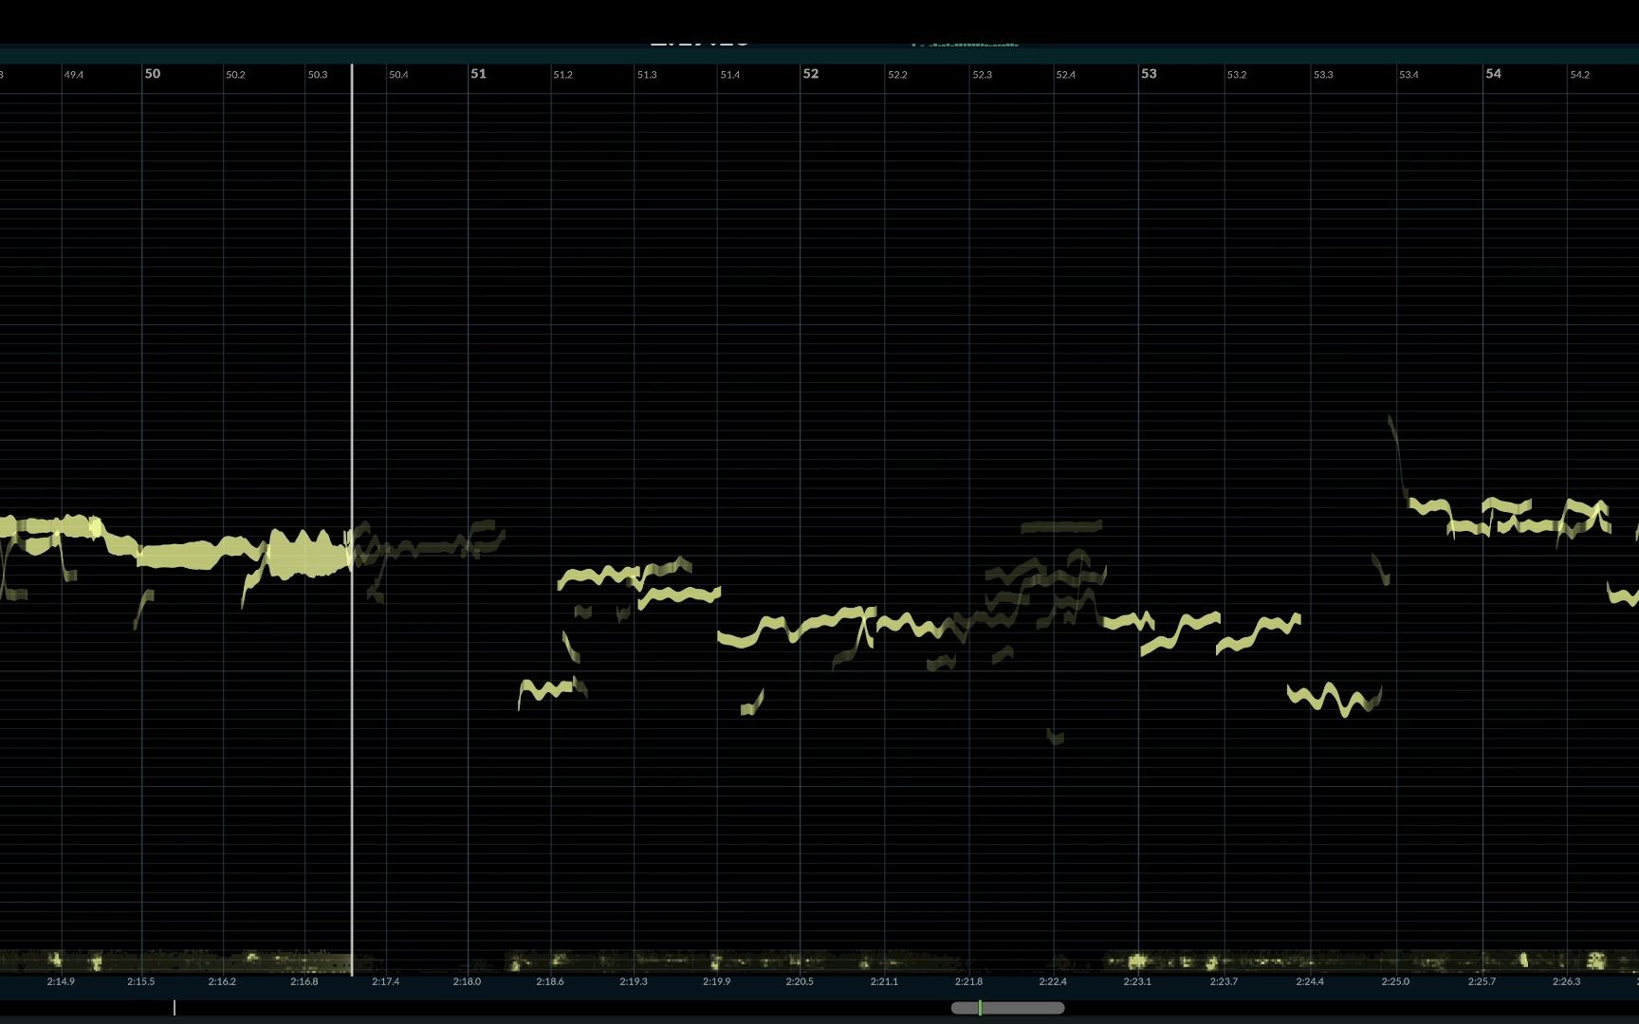Screen dimensions: 1639x1024
Task: Select the 2:16.8 time label
Action: coord(304,982)
